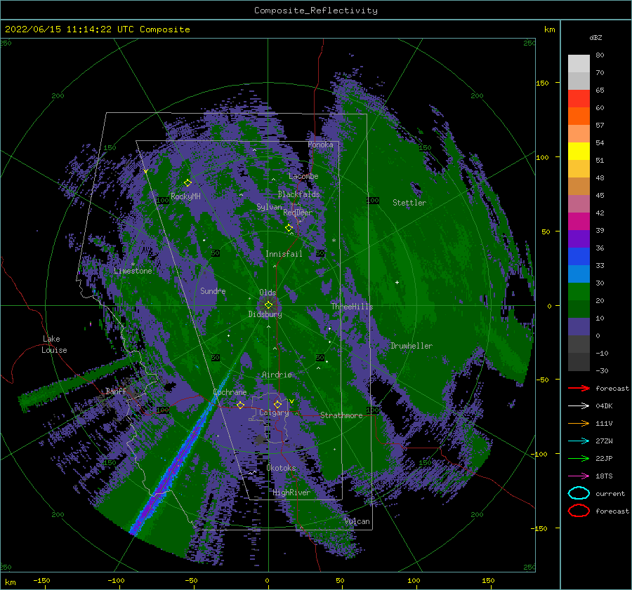This screenshot has width=632, height=590.
Task: Click the orange 111V arrow in legend
Action: click(579, 423)
